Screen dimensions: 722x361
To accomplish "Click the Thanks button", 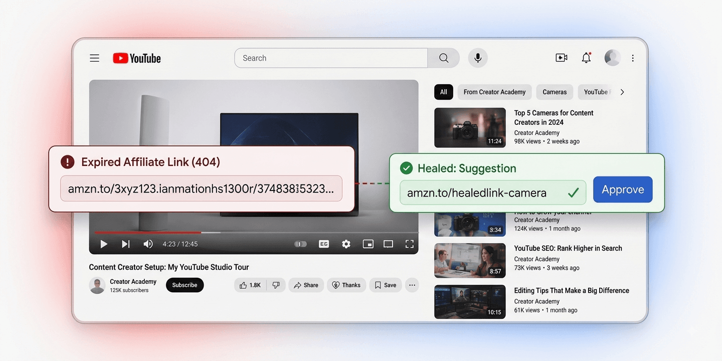I will [x=346, y=285].
